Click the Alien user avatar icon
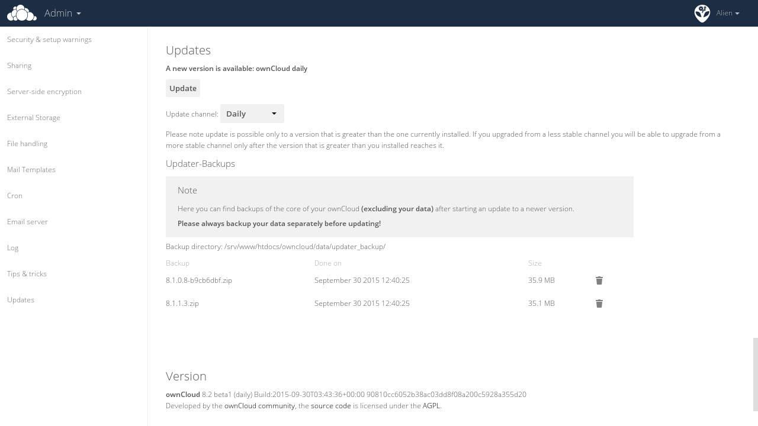 [702, 13]
